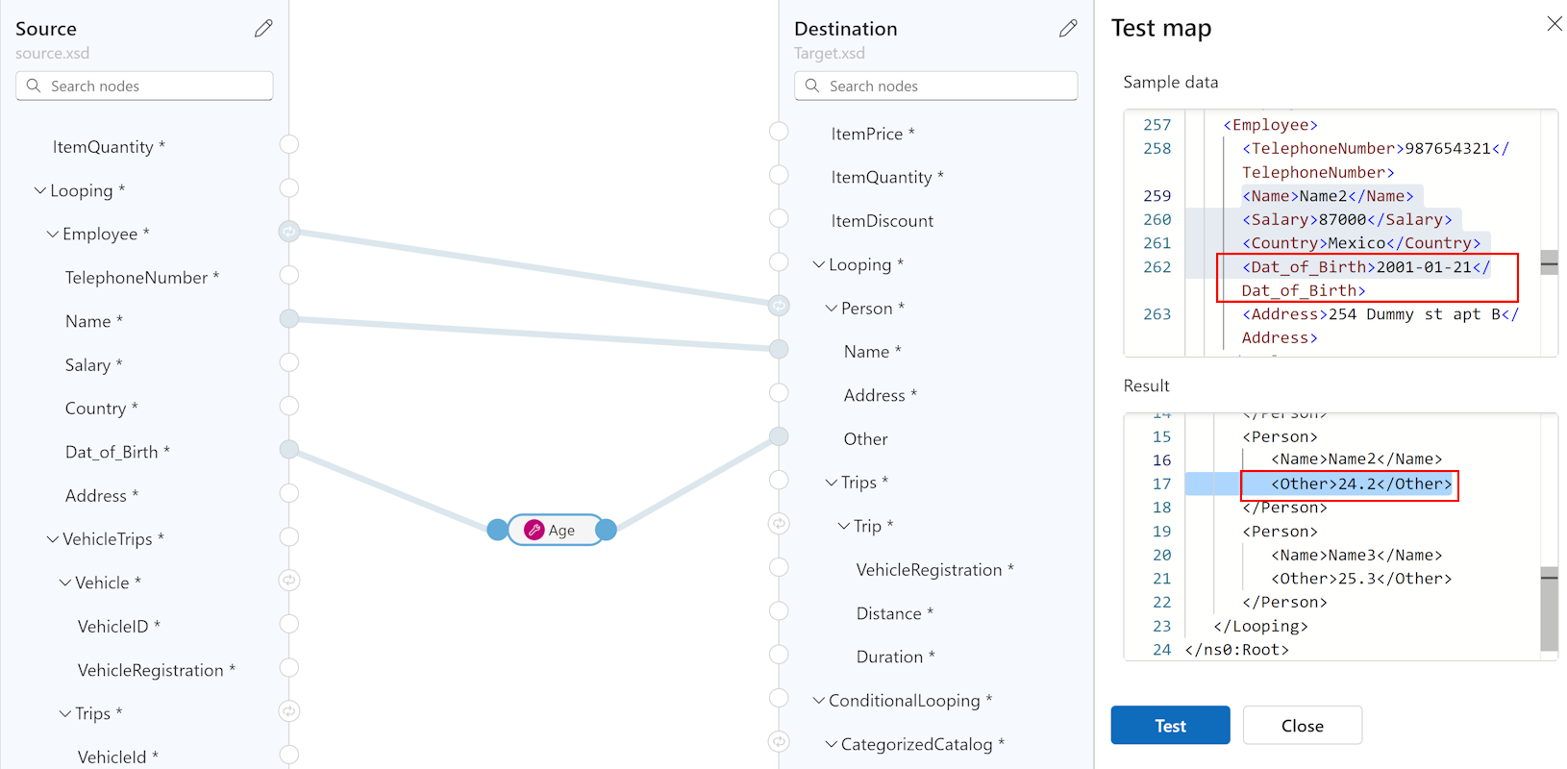Collapse the Employee node in Source
The image size is (1567, 769).
[53, 235]
